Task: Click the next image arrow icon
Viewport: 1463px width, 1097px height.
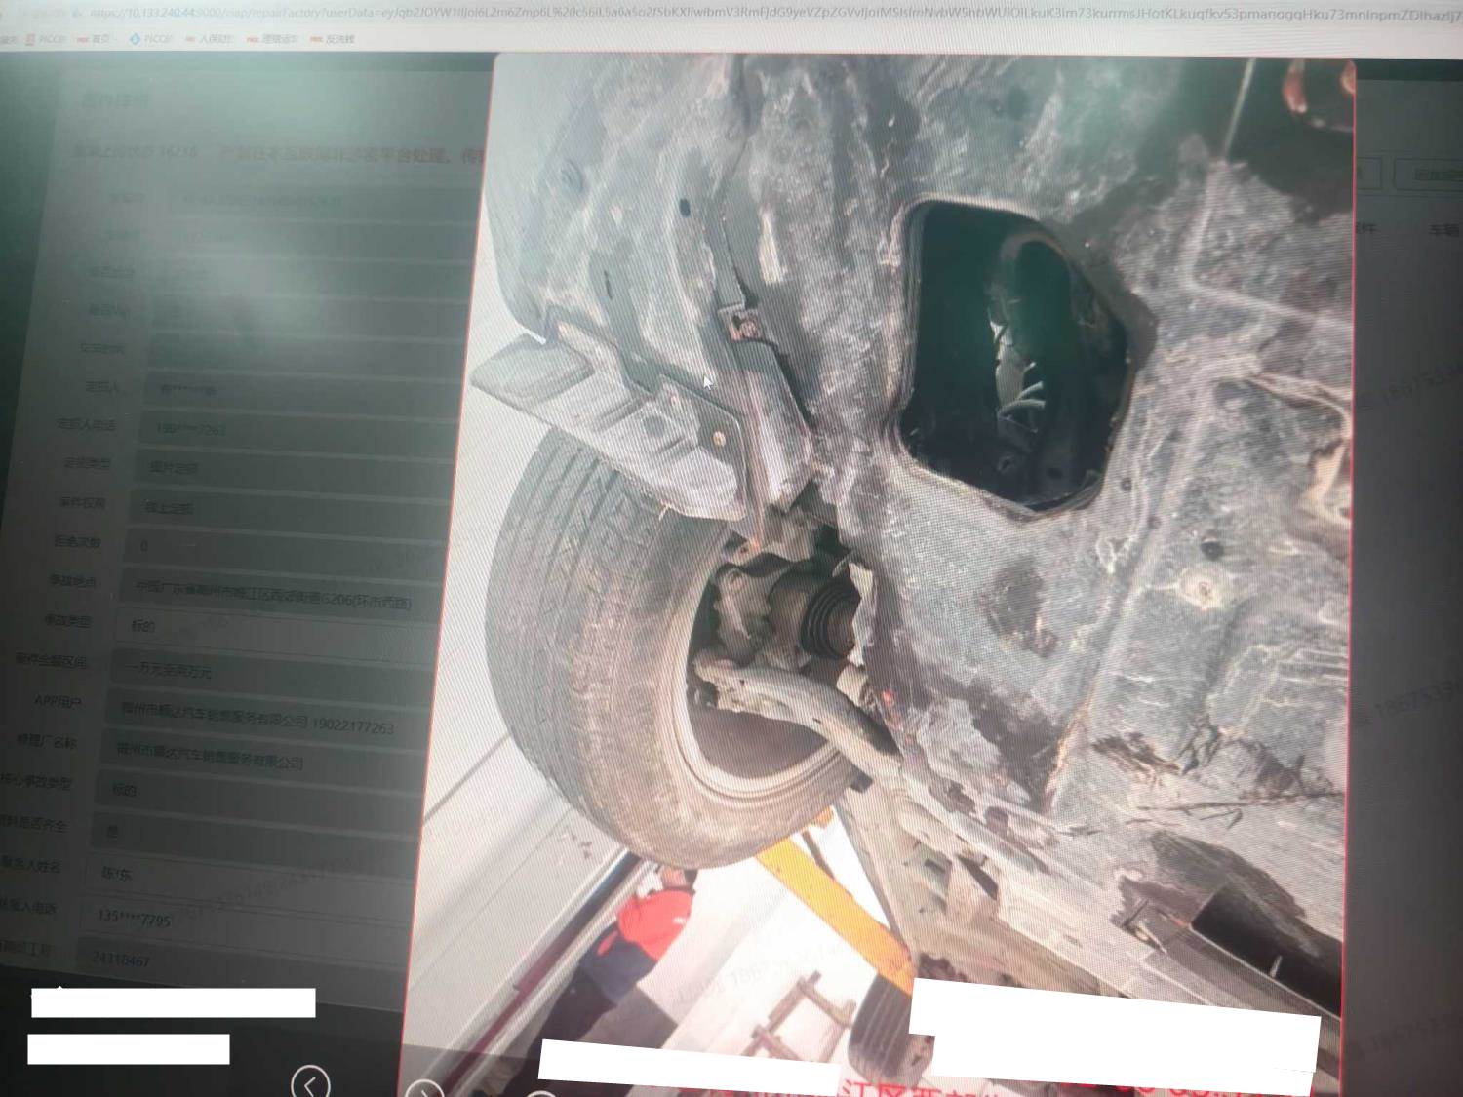Action: pyautogui.click(x=423, y=1089)
